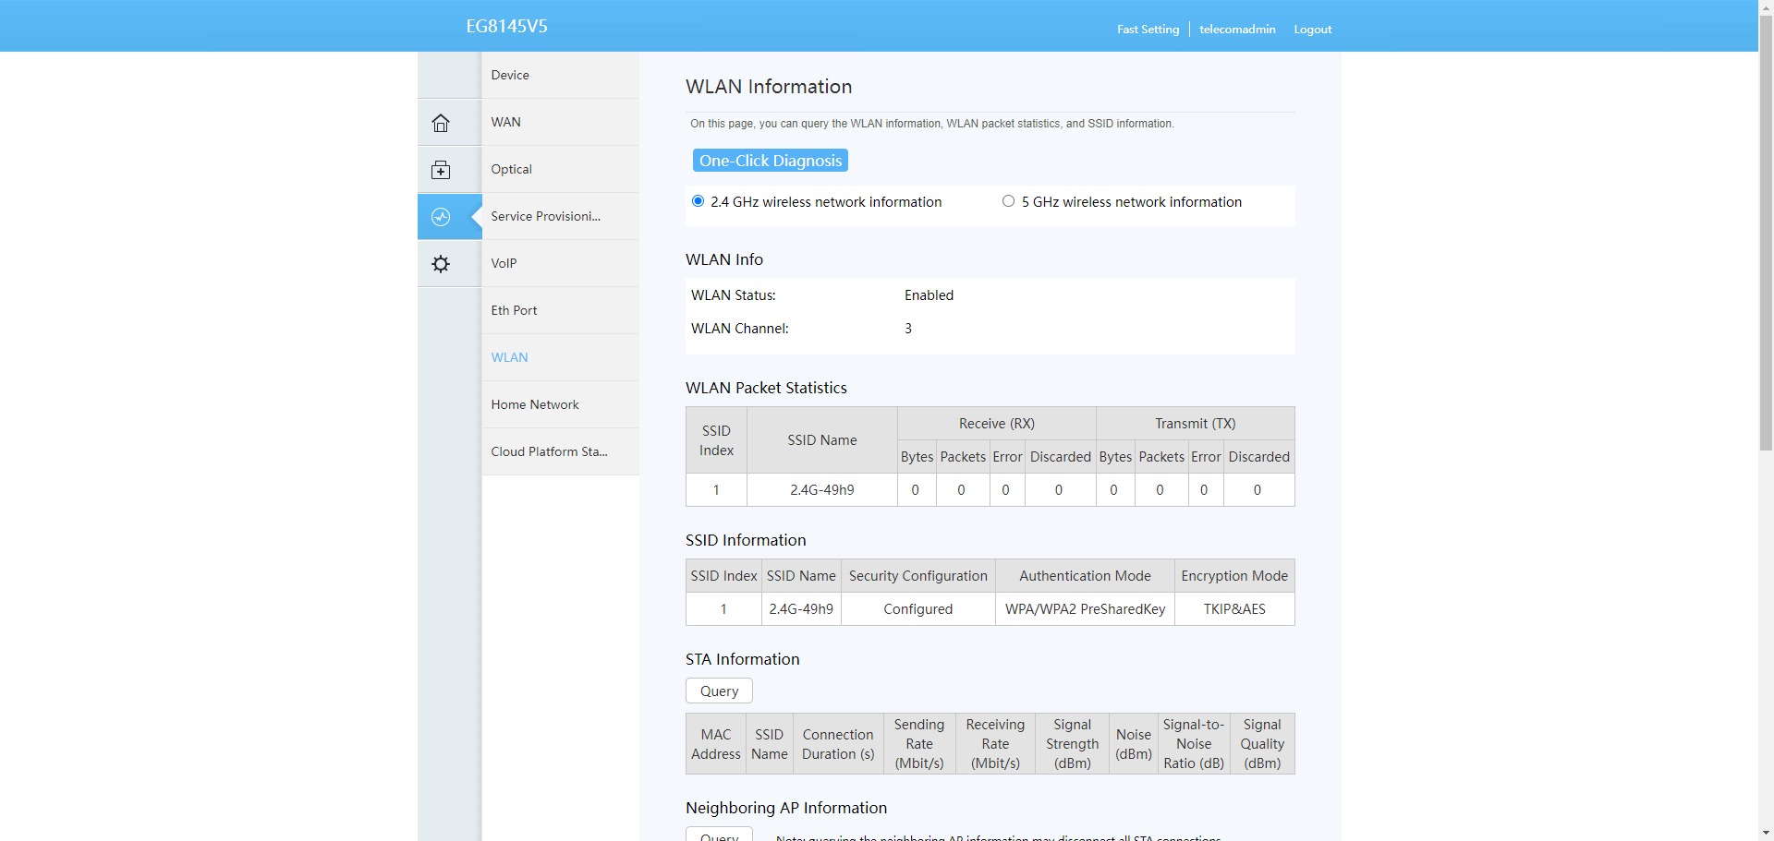This screenshot has height=841, width=1774.
Task: Open Service Provisioning status page
Action: tap(545, 216)
